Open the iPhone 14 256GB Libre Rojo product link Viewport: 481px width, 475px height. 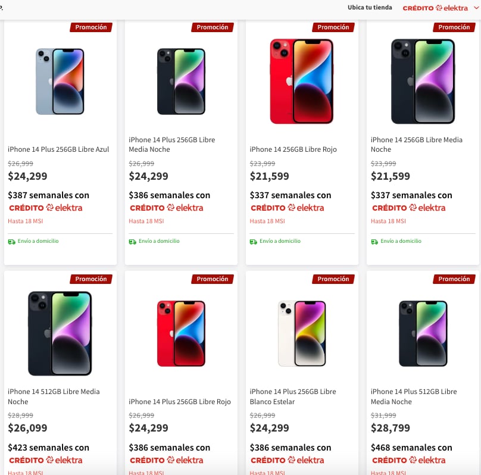293,149
